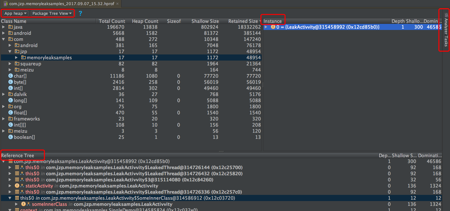Viewport: 450px width, 211px height.
Task: Click the squareup folder icon
Action: pyautogui.click(x=17, y=64)
